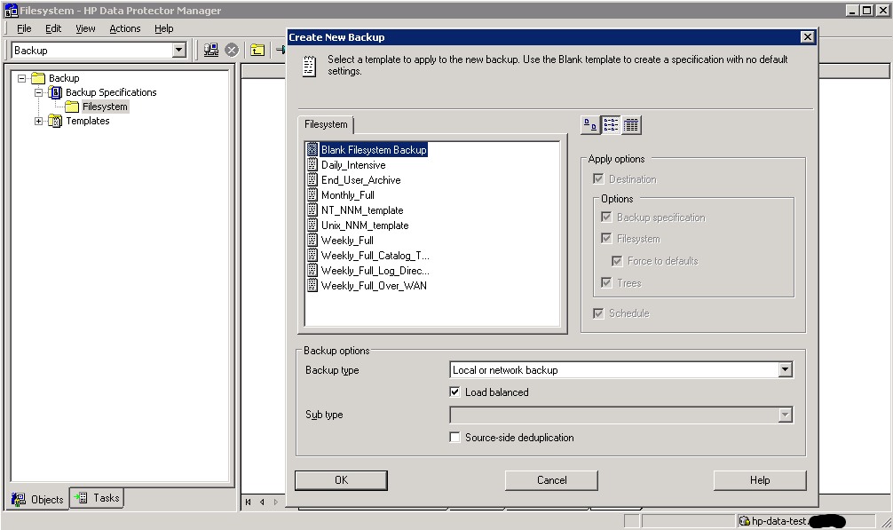The image size is (893, 530).
Task: Select the Daily_Intensive template name
Action: pos(353,164)
